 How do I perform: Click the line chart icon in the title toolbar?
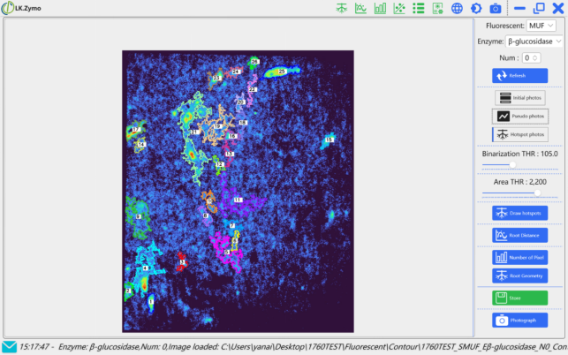(360, 9)
